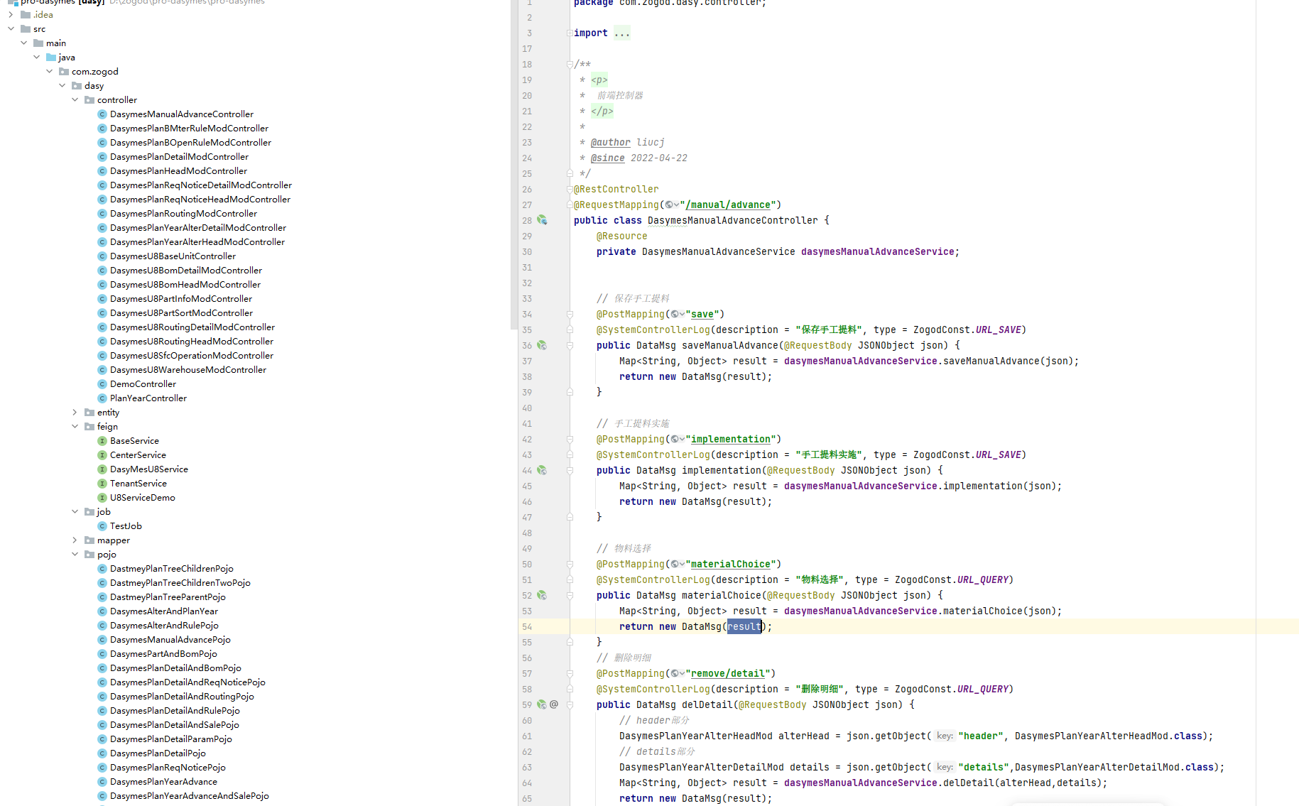This screenshot has width=1299, height=806.
Task: Click the .idea folder icon
Action: (x=26, y=15)
